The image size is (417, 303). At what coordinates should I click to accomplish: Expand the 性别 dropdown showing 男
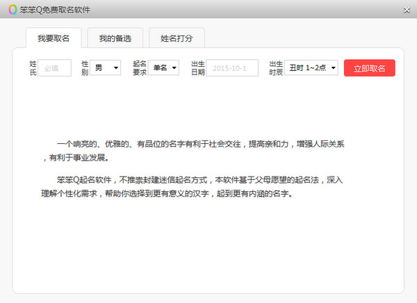coord(106,68)
